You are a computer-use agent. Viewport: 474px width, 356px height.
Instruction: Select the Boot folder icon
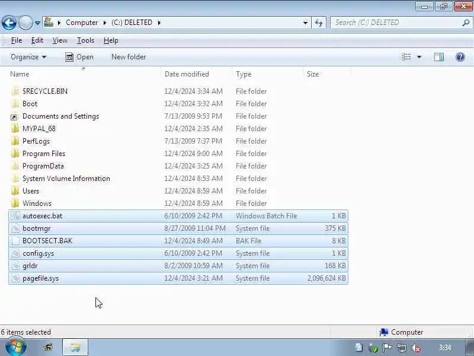click(15, 103)
